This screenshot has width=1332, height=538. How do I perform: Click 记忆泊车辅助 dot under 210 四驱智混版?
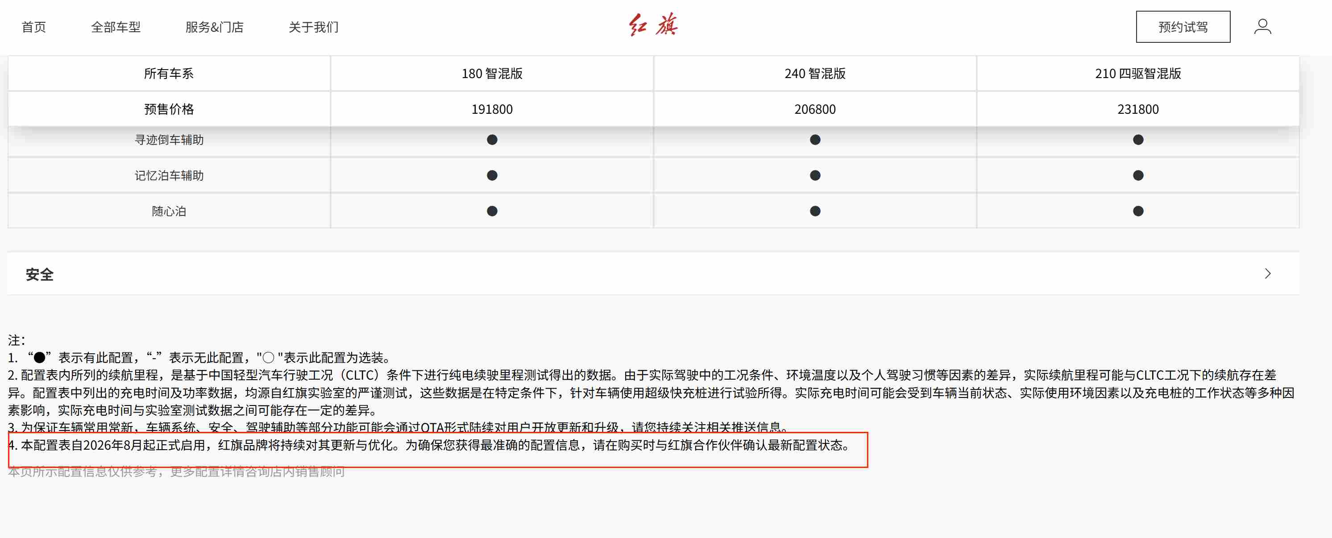(x=1137, y=175)
